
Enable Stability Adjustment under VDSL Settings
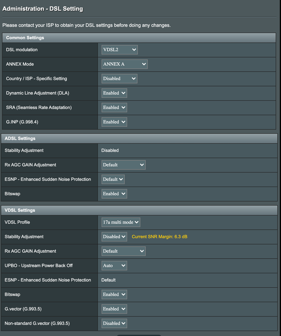(x=114, y=236)
